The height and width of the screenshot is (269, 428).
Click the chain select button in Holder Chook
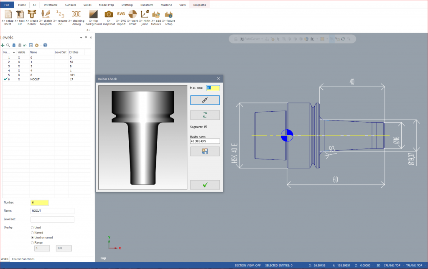[204, 100]
